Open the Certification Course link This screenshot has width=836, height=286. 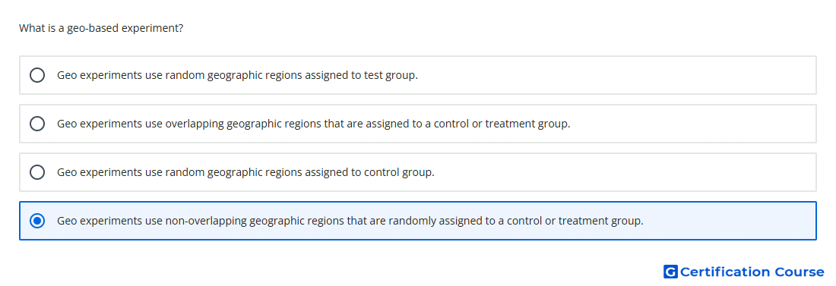click(x=744, y=272)
